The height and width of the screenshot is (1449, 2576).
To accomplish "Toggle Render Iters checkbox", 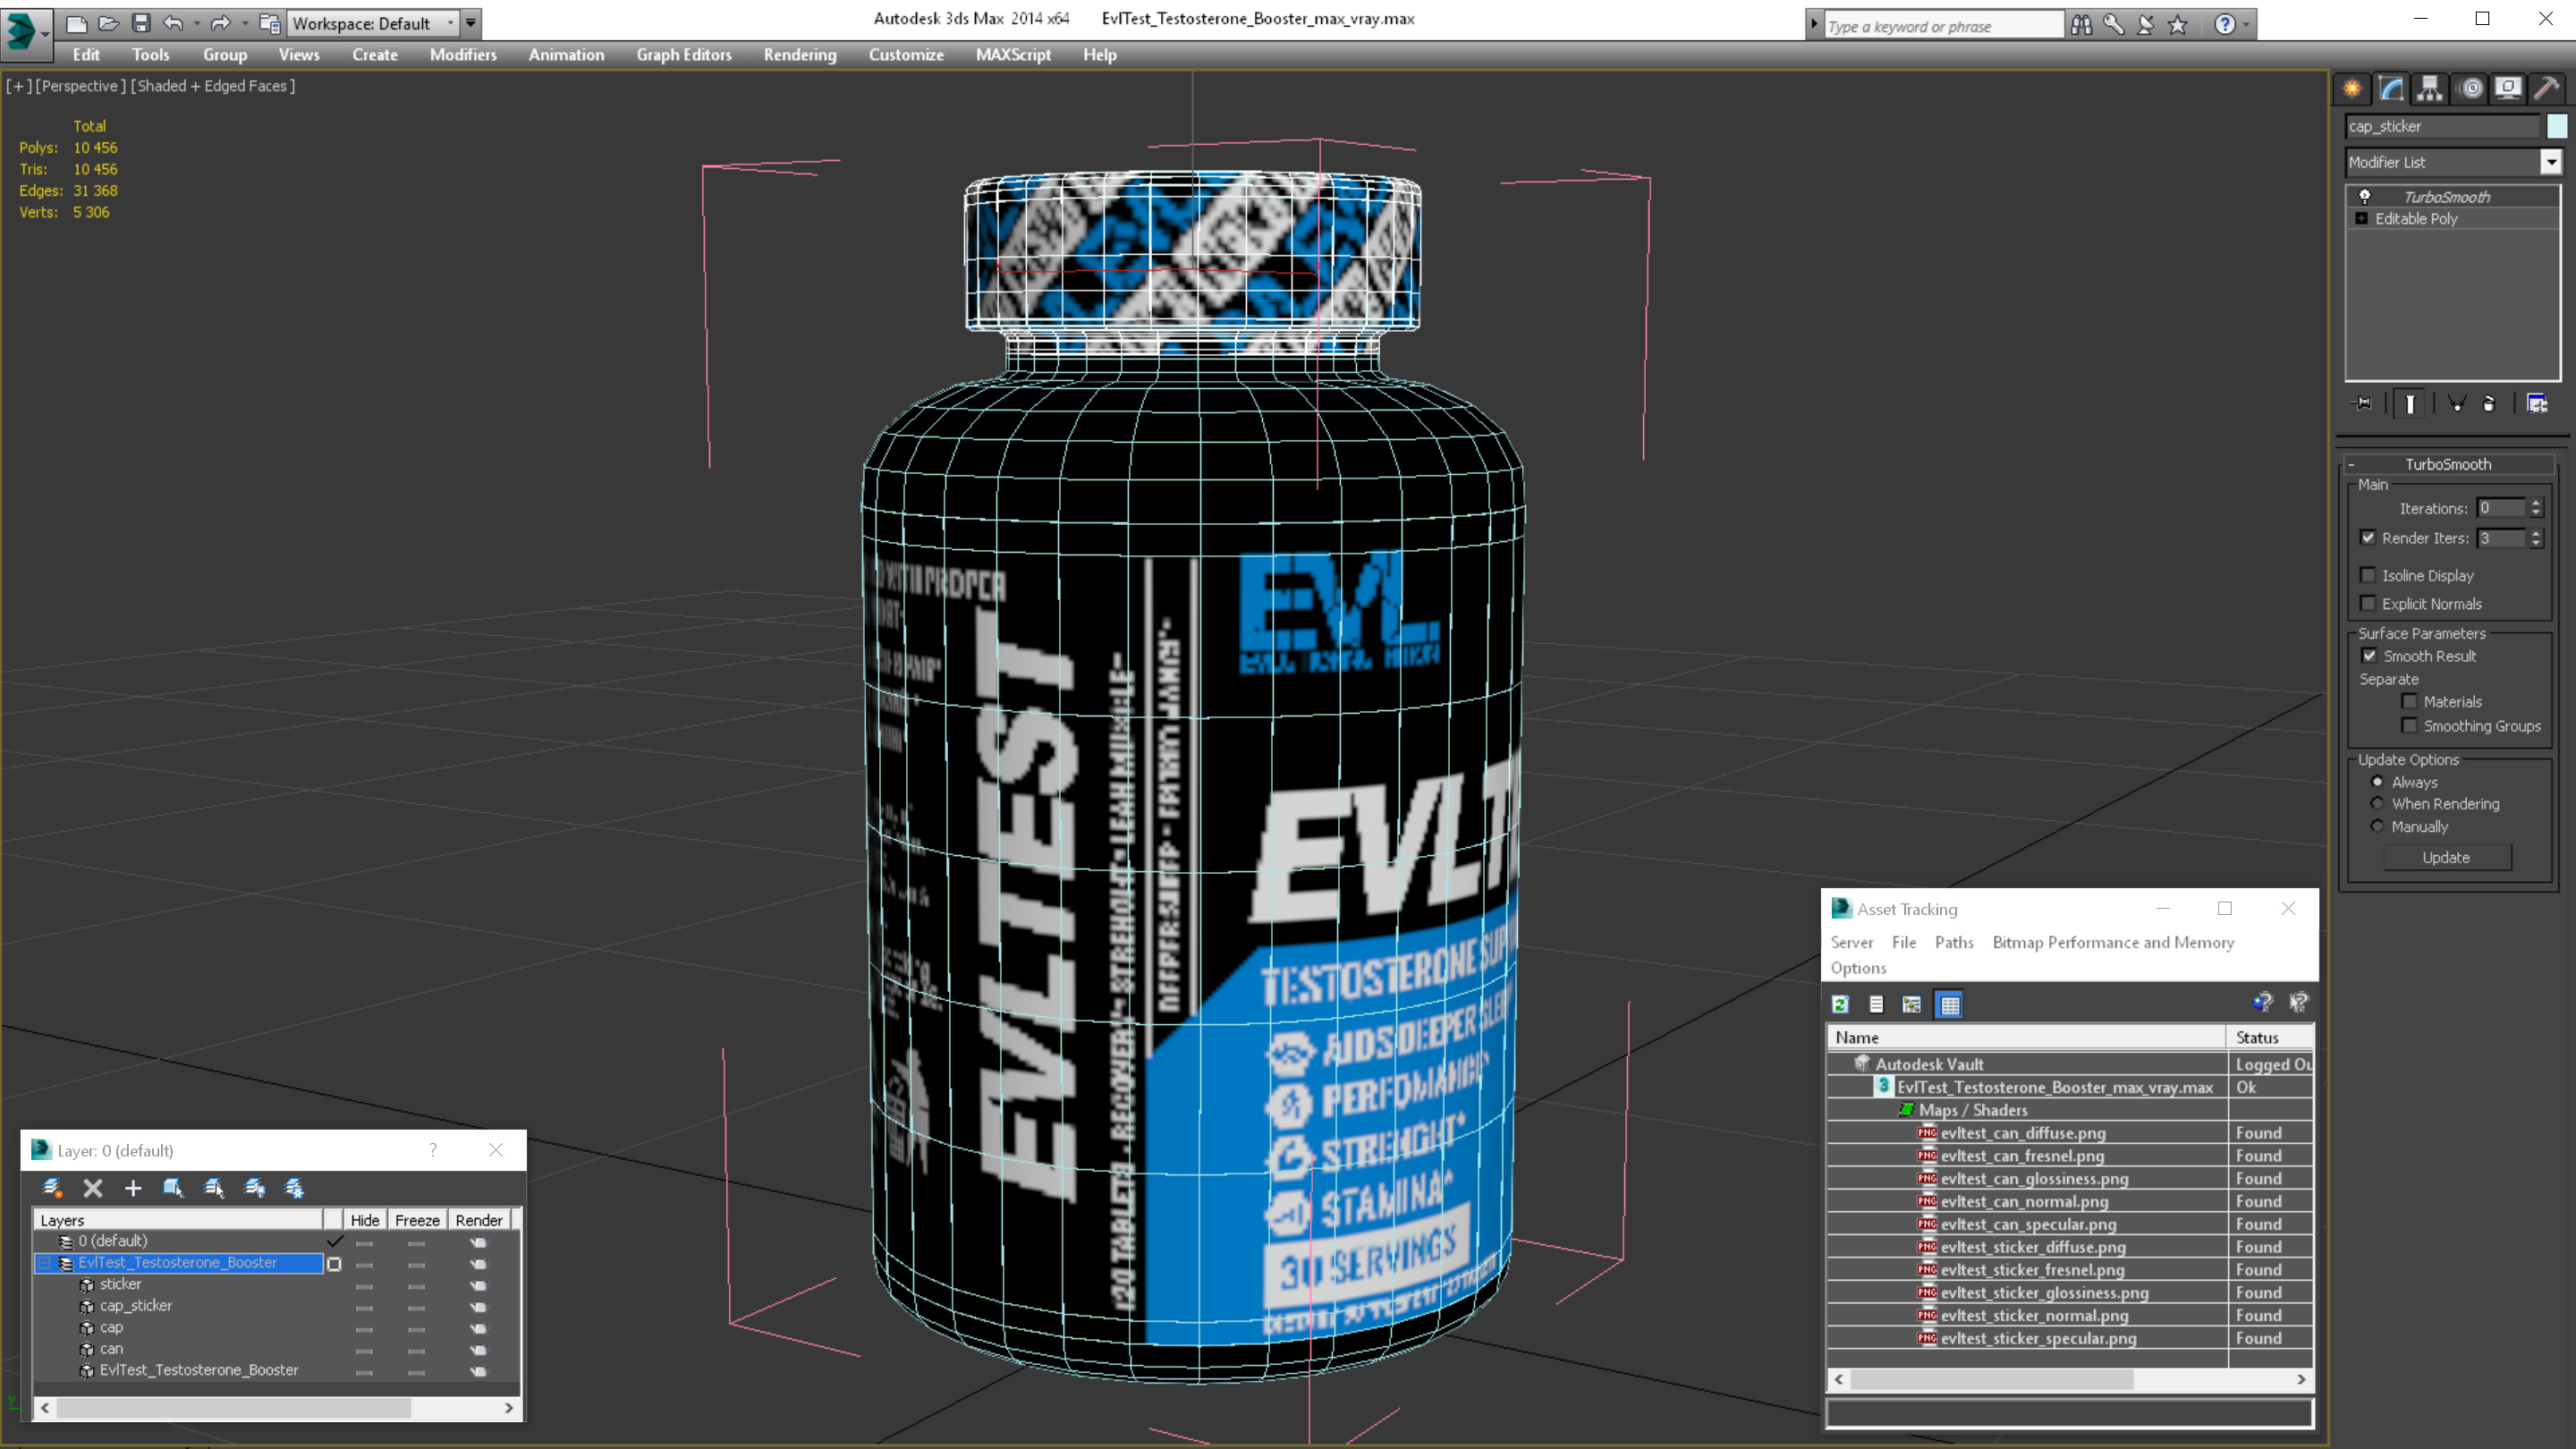I will [x=2368, y=538].
